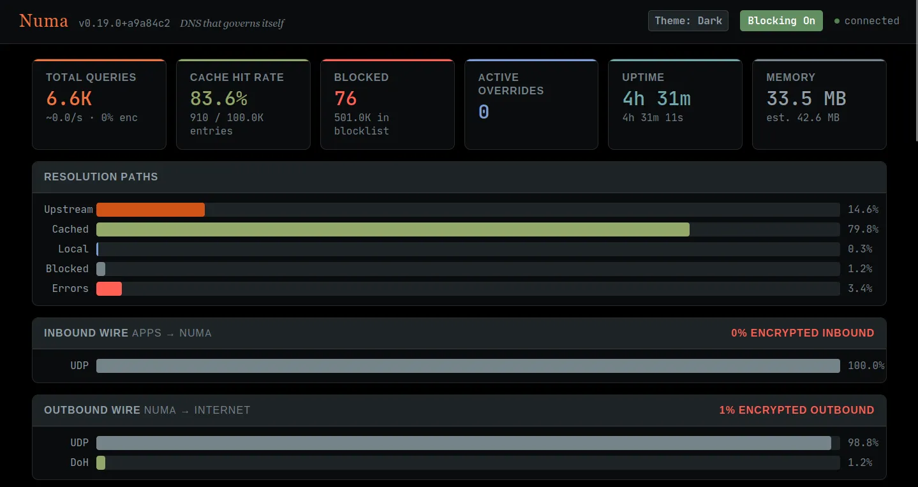Click the Theme: Dark button
Screen dimensions: 918x487
688,20
